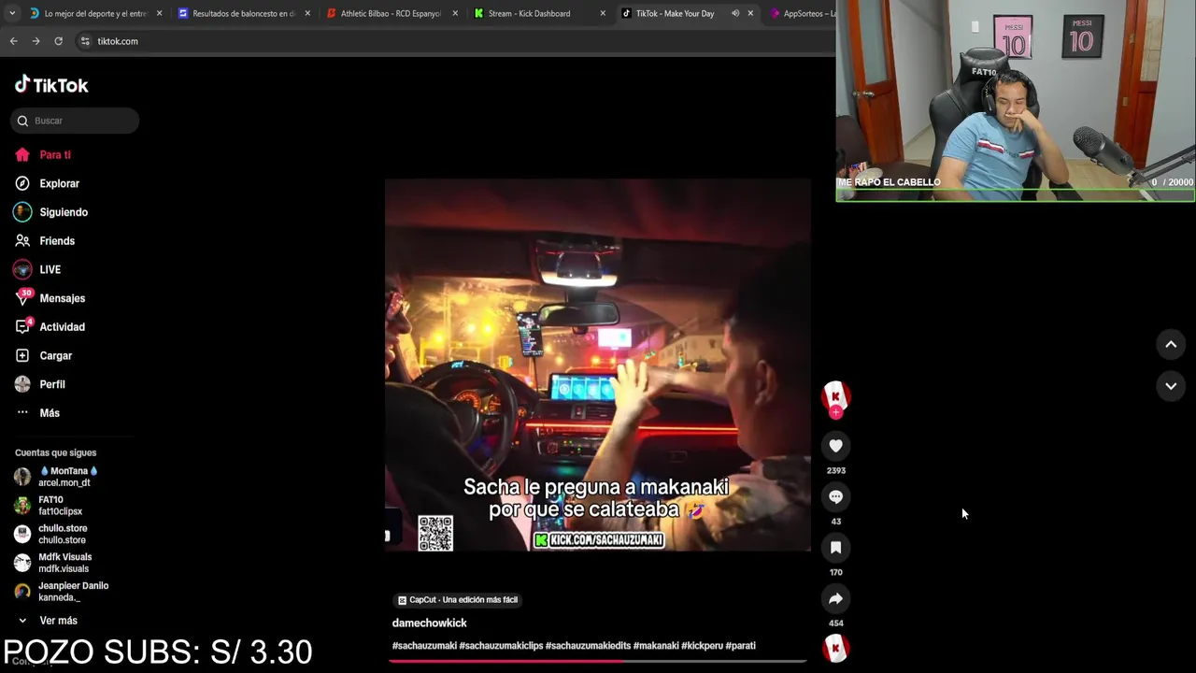Go to next video with down chevron

1171,386
